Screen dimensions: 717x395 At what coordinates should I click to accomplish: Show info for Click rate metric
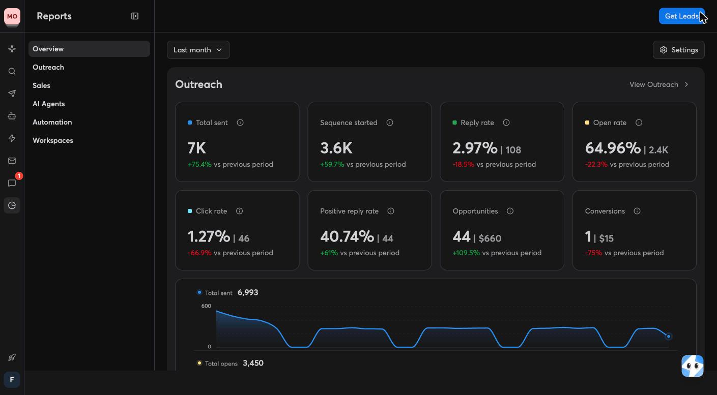point(240,211)
